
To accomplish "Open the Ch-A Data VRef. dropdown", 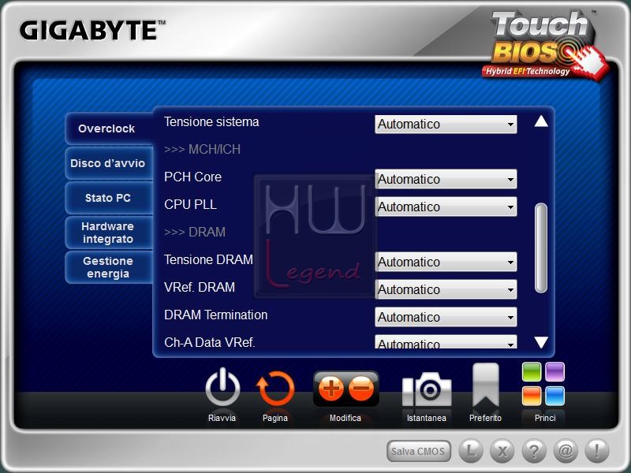I will [446, 342].
